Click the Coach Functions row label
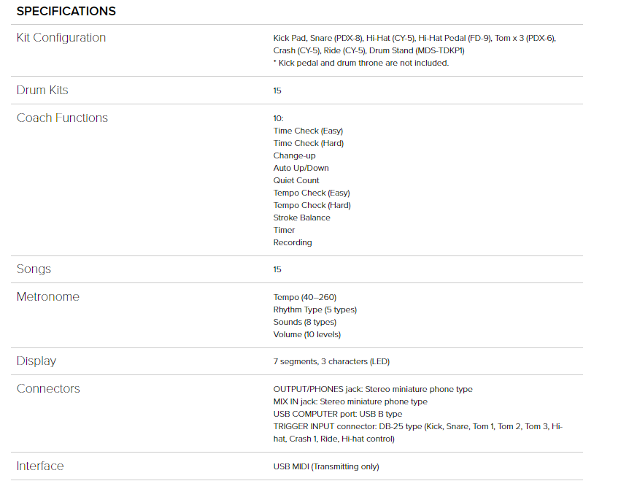Screen dimensions: 629x481 pyautogui.click(x=62, y=118)
